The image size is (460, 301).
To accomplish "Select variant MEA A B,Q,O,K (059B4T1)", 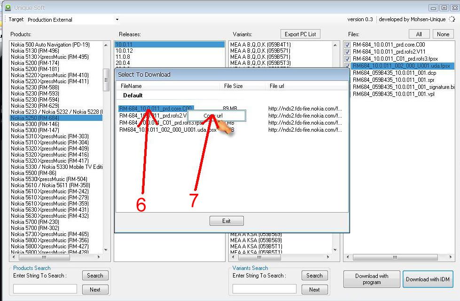I will click(260, 45).
